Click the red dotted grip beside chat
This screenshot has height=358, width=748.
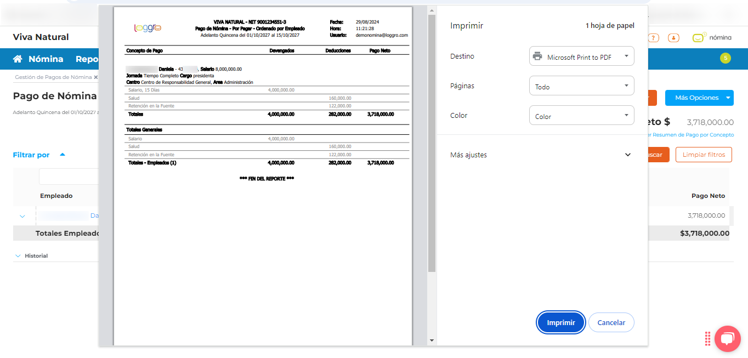click(x=708, y=338)
